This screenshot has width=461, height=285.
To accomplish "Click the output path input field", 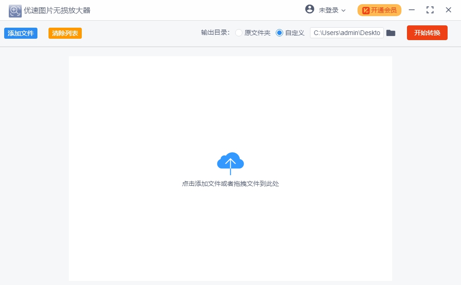I will (346, 33).
